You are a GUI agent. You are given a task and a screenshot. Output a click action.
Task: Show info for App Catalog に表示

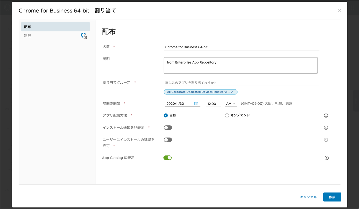pyautogui.click(x=327, y=158)
